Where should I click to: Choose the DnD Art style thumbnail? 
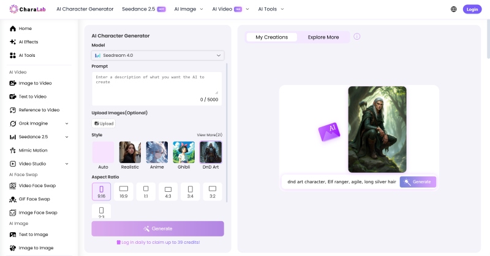(x=211, y=152)
